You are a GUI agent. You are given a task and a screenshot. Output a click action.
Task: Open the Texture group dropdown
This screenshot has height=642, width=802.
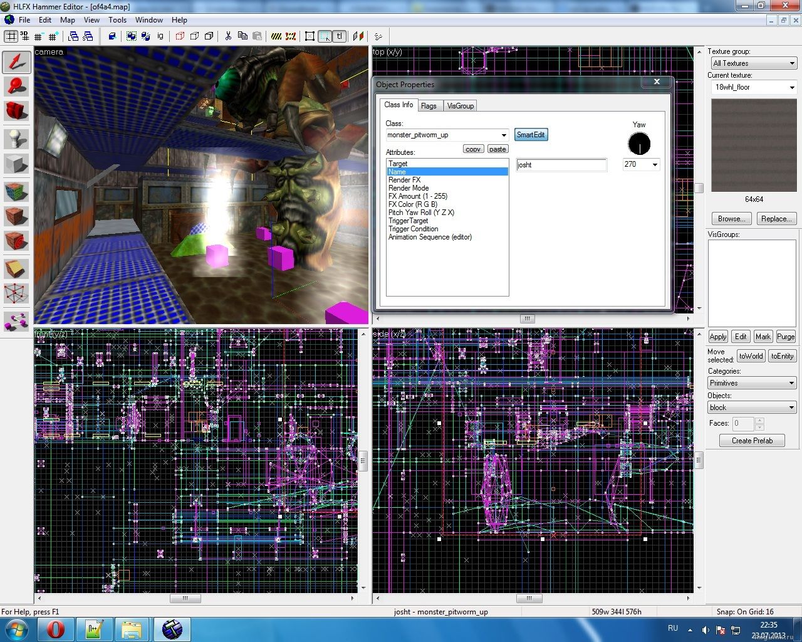click(754, 63)
